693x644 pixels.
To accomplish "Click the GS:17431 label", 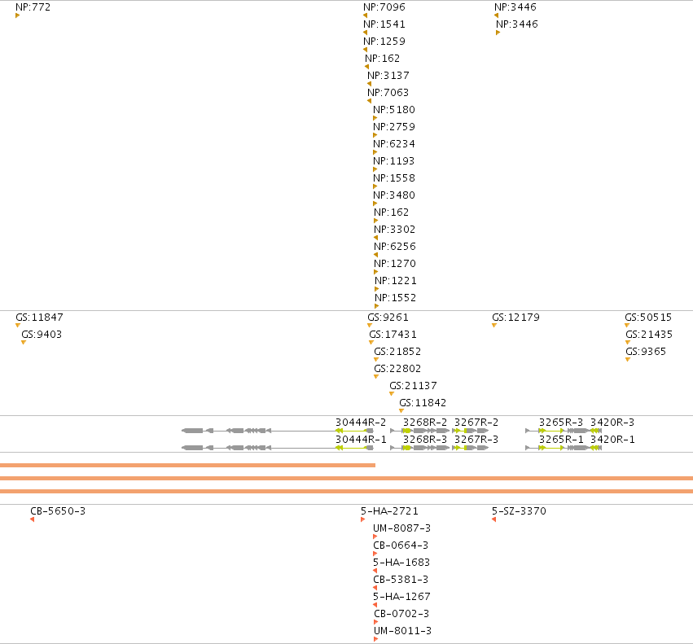I will click(393, 335).
